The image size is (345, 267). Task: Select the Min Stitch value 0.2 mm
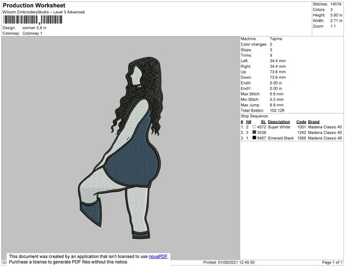point(277,100)
